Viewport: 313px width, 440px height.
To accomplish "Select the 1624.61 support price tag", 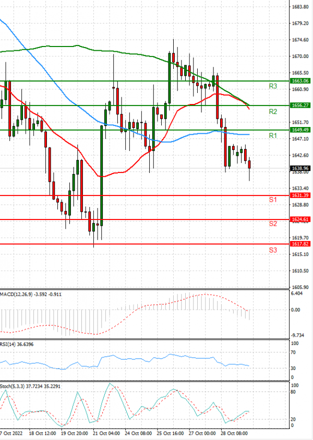I will tap(300, 219).
